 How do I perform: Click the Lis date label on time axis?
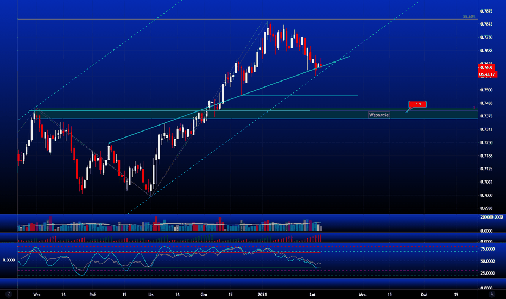pos(151,295)
